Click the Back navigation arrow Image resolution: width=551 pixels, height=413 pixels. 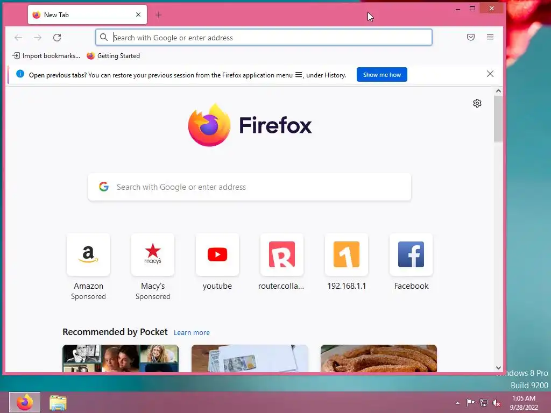(x=18, y=38)
